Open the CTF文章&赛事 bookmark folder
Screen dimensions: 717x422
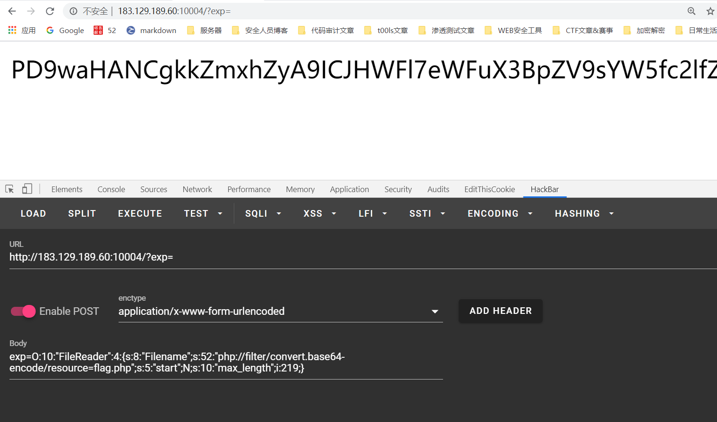(582, 30)
